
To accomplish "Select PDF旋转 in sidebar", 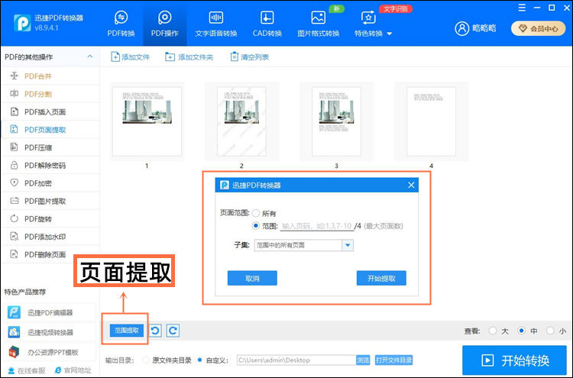I will [50, 218].
